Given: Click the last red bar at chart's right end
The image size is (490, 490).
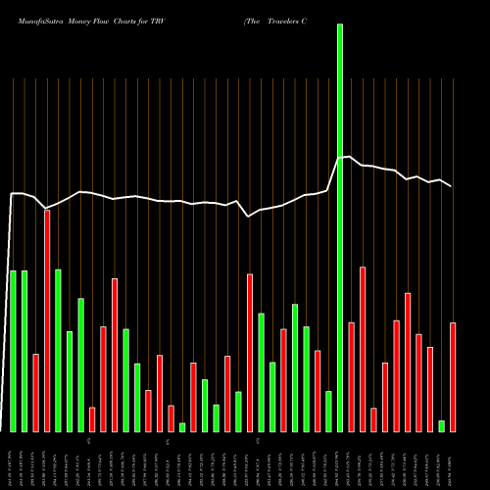Looking at the screenshot, I should (453, 377).
